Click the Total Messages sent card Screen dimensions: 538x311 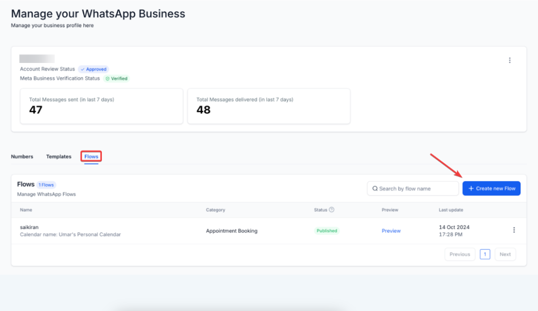(x=101, y=106)
